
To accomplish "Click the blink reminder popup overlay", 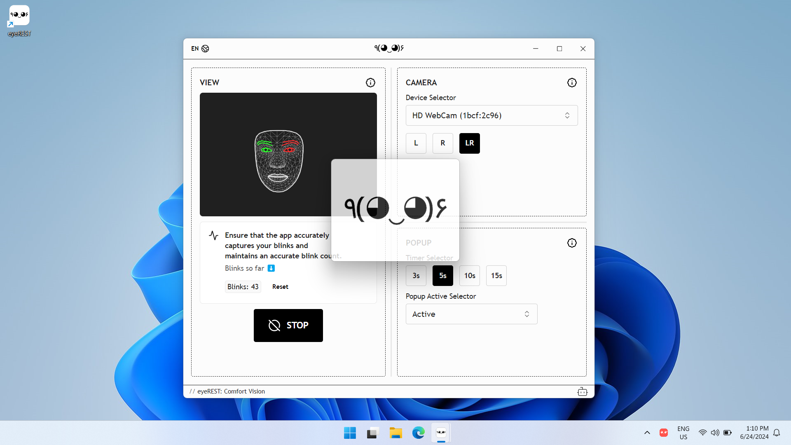I will pyautogui.click(x=395, y=210).
